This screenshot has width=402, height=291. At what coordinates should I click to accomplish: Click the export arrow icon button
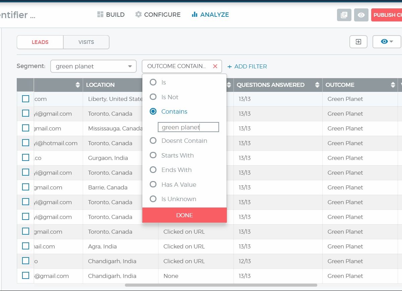point(358,42)
